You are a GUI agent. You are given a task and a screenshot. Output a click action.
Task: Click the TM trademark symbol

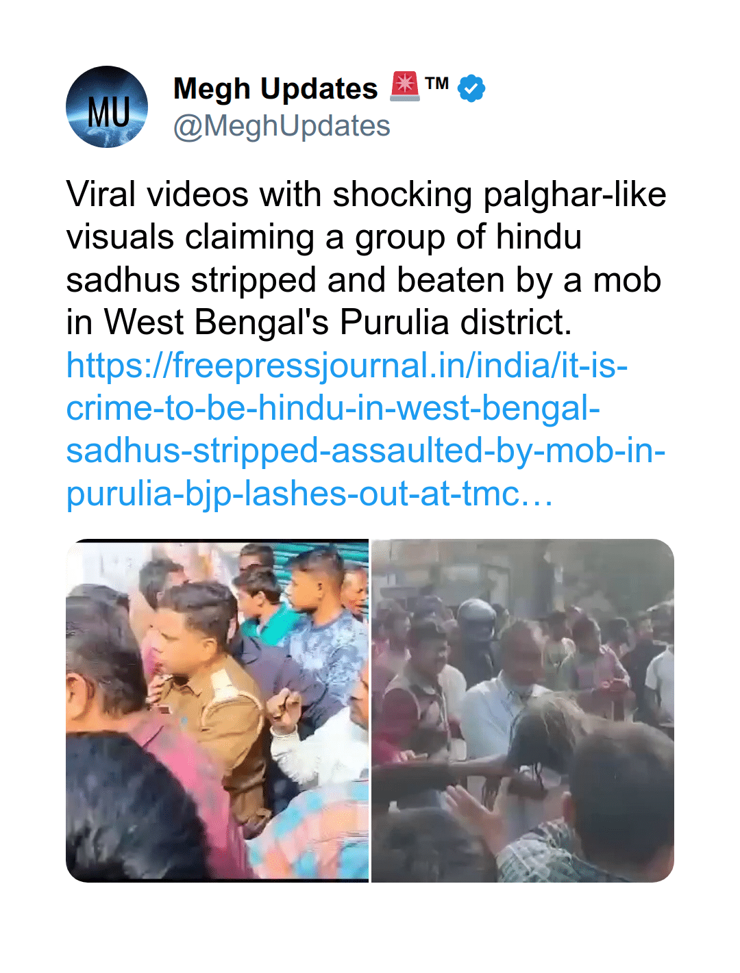(x=436, y=84)
